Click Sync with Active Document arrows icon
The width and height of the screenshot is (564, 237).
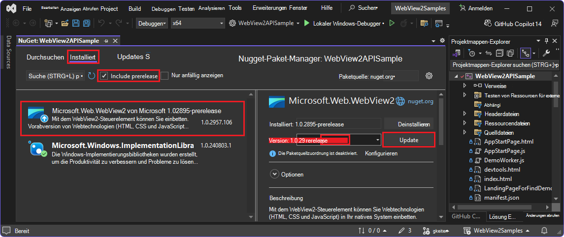[489, 54]
